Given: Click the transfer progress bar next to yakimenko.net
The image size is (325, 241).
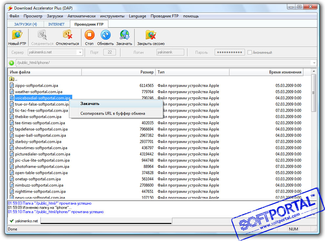Looking at the screenshot, I should pyautogui.click(x=106, y=221).
